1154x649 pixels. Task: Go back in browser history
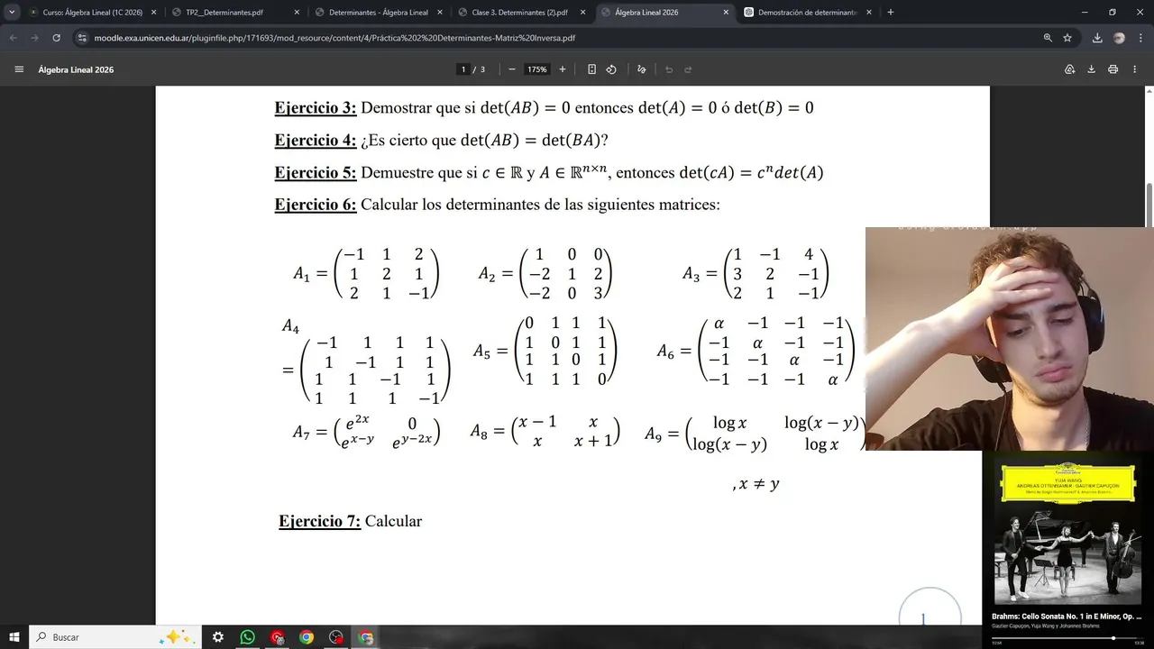click(14, 38)
